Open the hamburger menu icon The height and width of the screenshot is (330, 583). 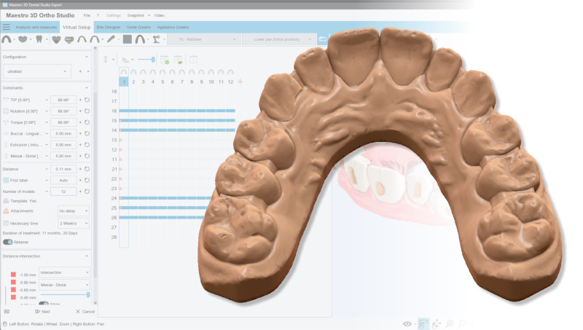tap(7, 27)
